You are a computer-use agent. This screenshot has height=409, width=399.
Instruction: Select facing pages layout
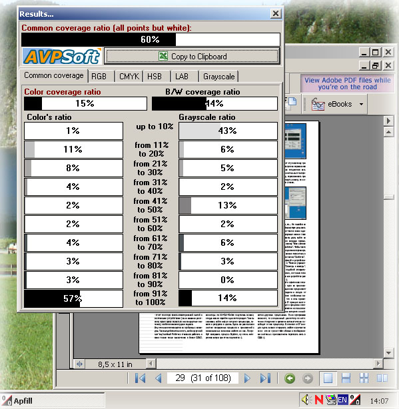382,378
